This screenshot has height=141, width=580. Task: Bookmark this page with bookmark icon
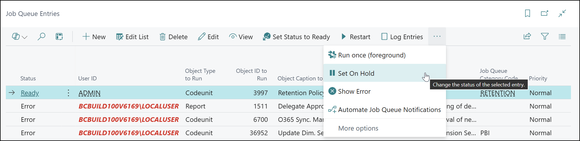[527, 13]
